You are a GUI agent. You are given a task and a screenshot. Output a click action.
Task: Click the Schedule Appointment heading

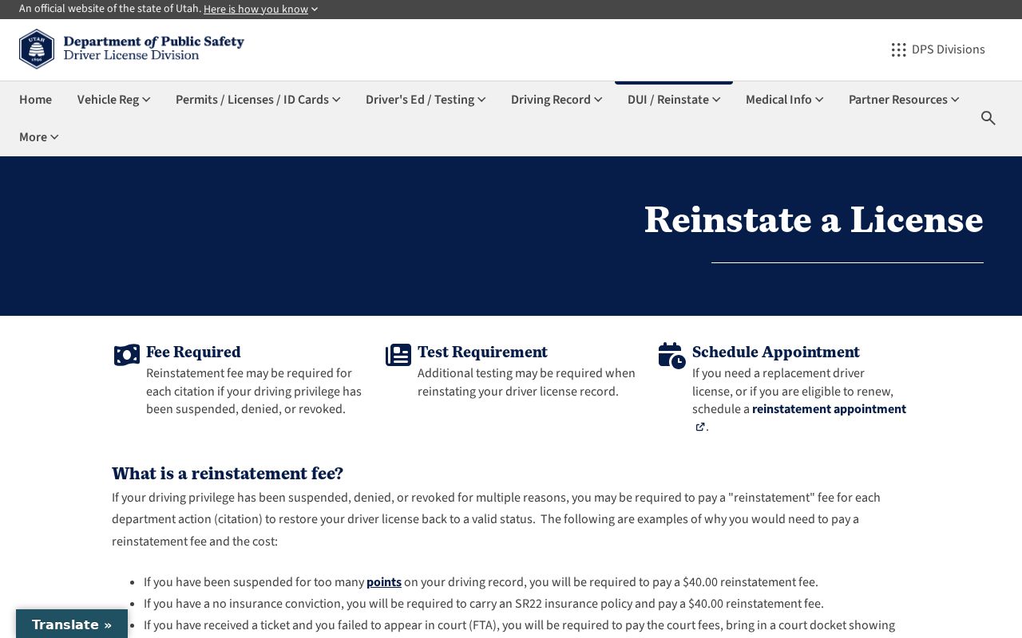pos(776,352)
